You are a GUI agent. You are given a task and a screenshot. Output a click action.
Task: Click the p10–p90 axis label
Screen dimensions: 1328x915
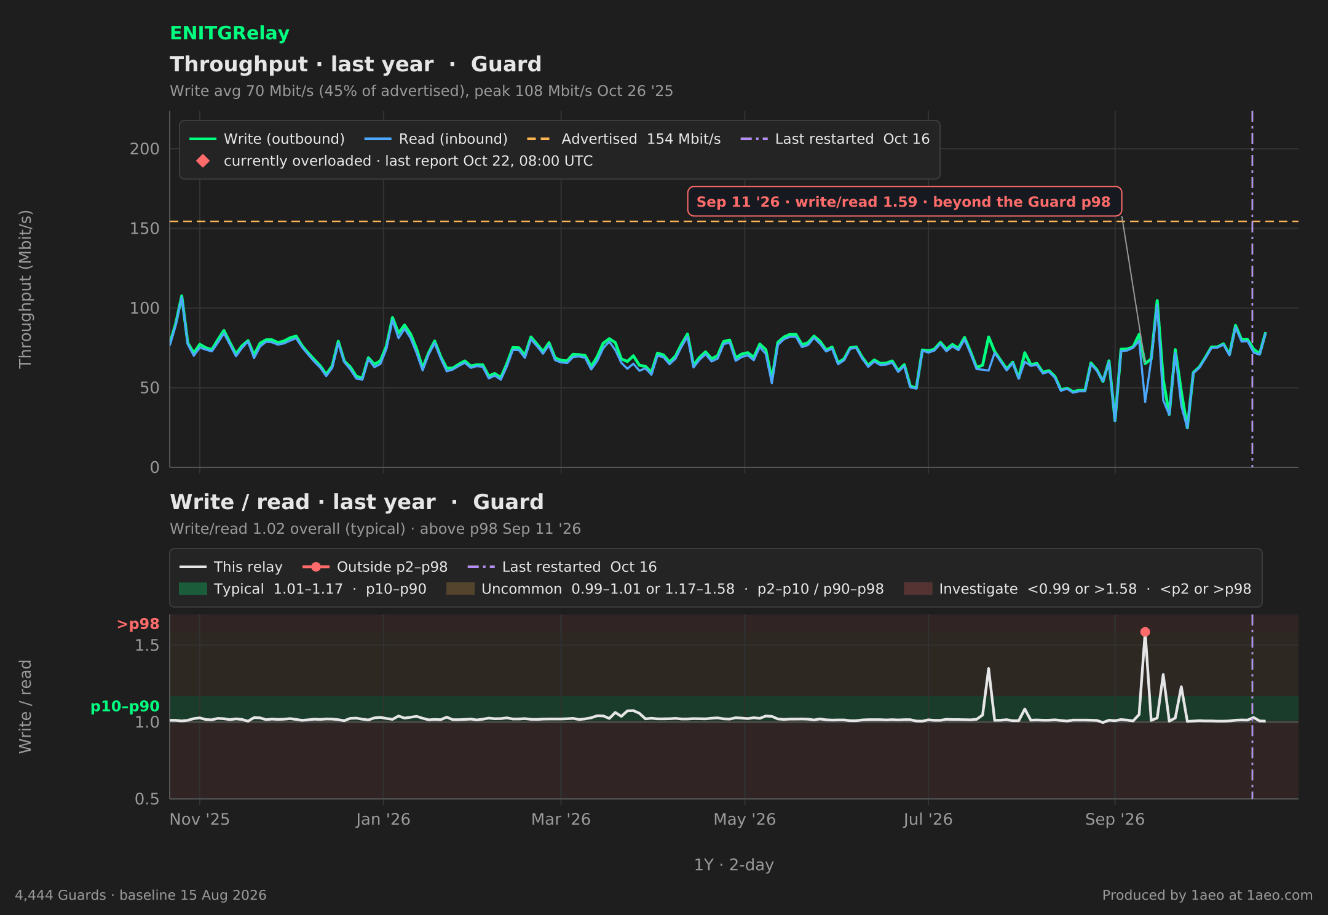(125, 707)
